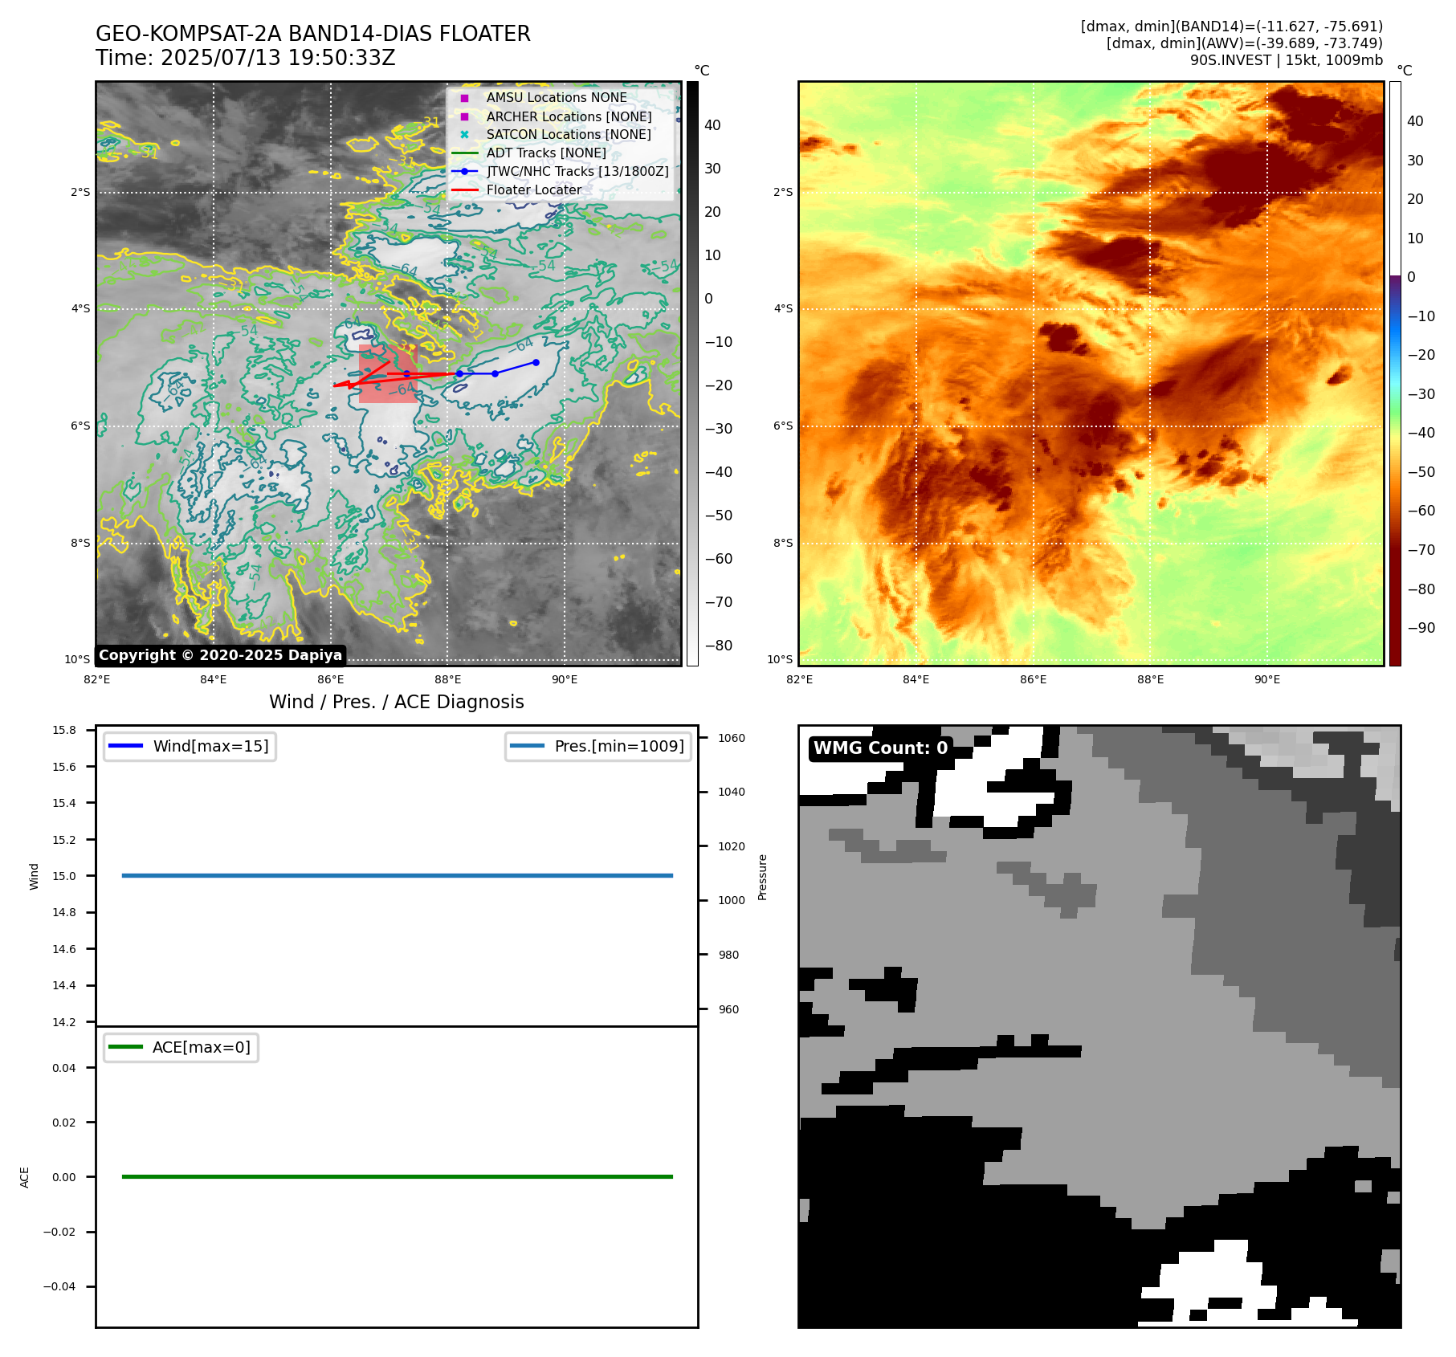The image size is (1456, 1357).
Task: Click the magenta AMSU Locations legend marker
Action: pyautogui.click(x=464, y=98)
